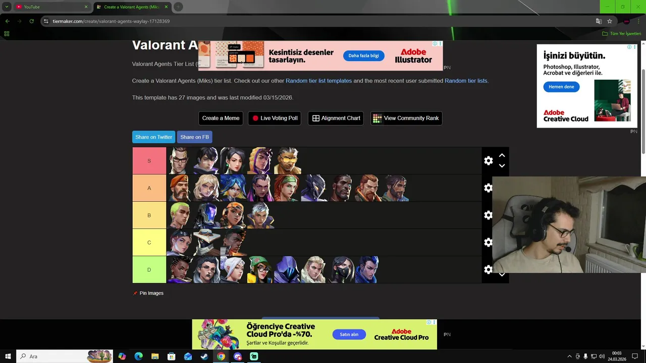Close the Valorant Agents tab
Screen dimensions: 646x363
[166, 7]
